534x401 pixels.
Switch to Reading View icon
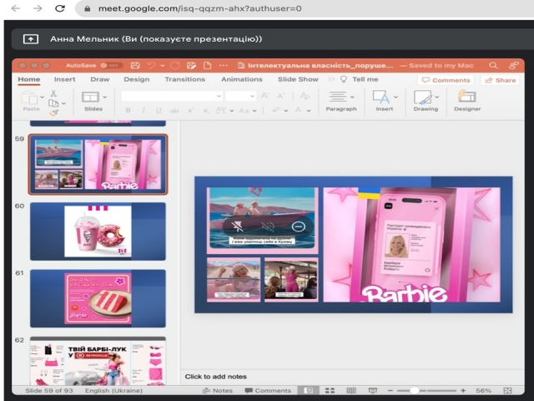pos(350,390)
